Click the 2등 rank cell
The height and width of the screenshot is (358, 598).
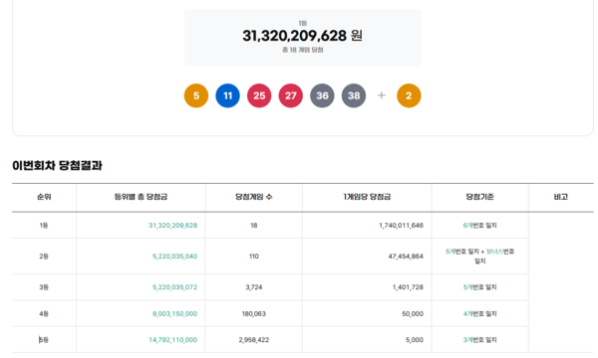click(44, 256)
